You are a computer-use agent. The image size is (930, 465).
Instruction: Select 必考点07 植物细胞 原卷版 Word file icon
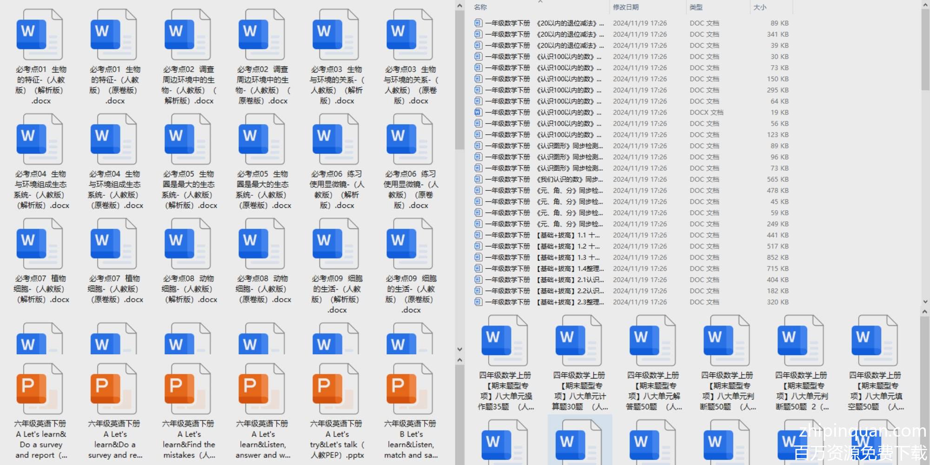(113, 244)
